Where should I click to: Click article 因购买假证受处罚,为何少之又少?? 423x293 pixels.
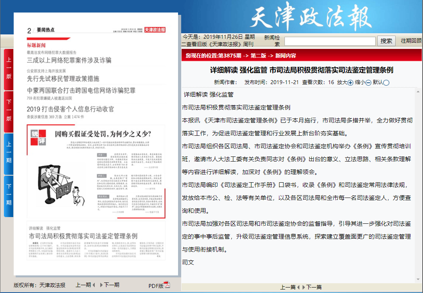coord(103,134)
